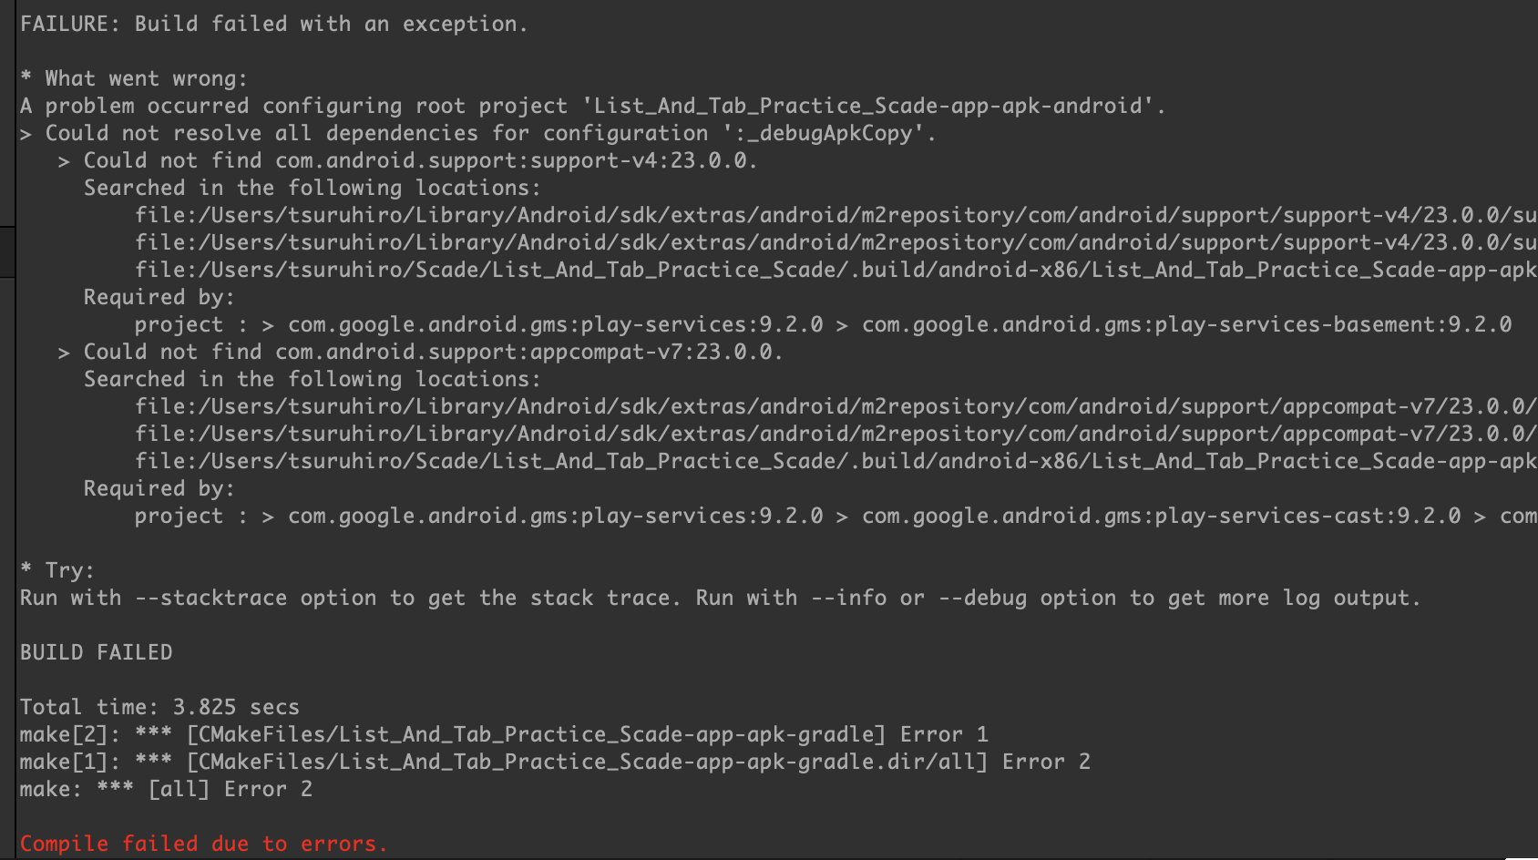Click the '_debugApkCopy' configuration error line

(x=478, y=133)
